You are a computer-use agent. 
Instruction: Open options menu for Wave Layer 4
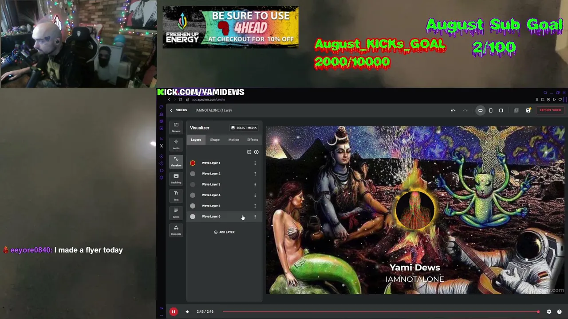tap(255, 195)
